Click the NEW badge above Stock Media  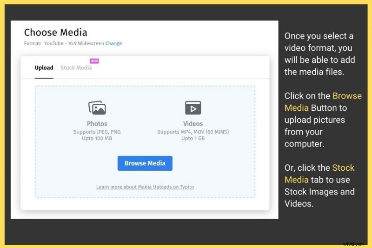click(94, 61)
